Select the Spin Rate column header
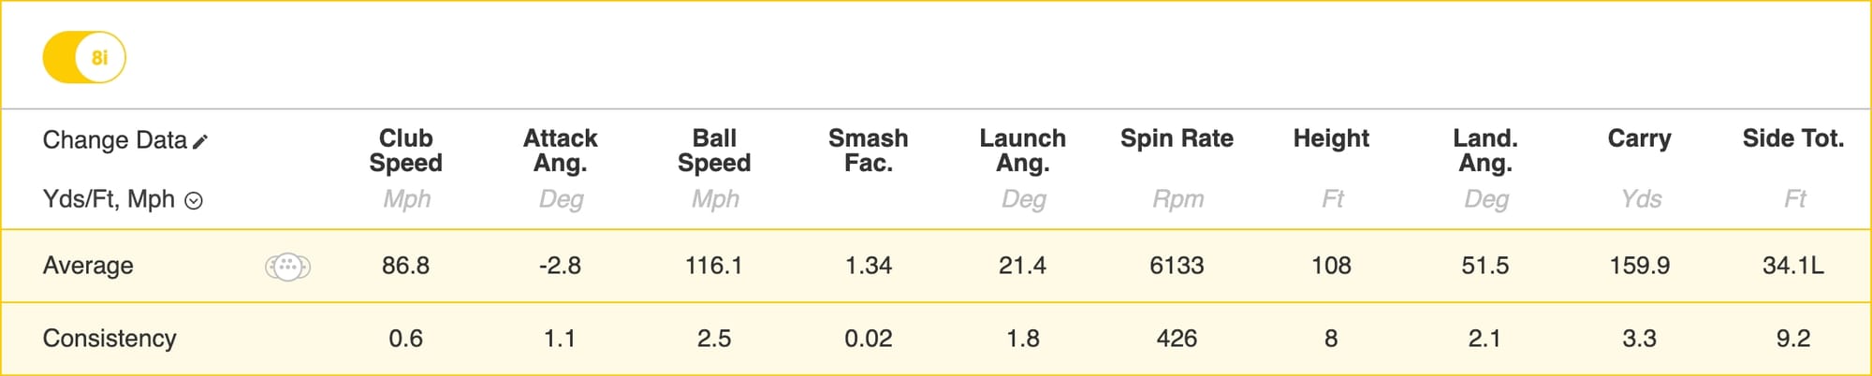1872x376 pixels. pos(1177,138)
